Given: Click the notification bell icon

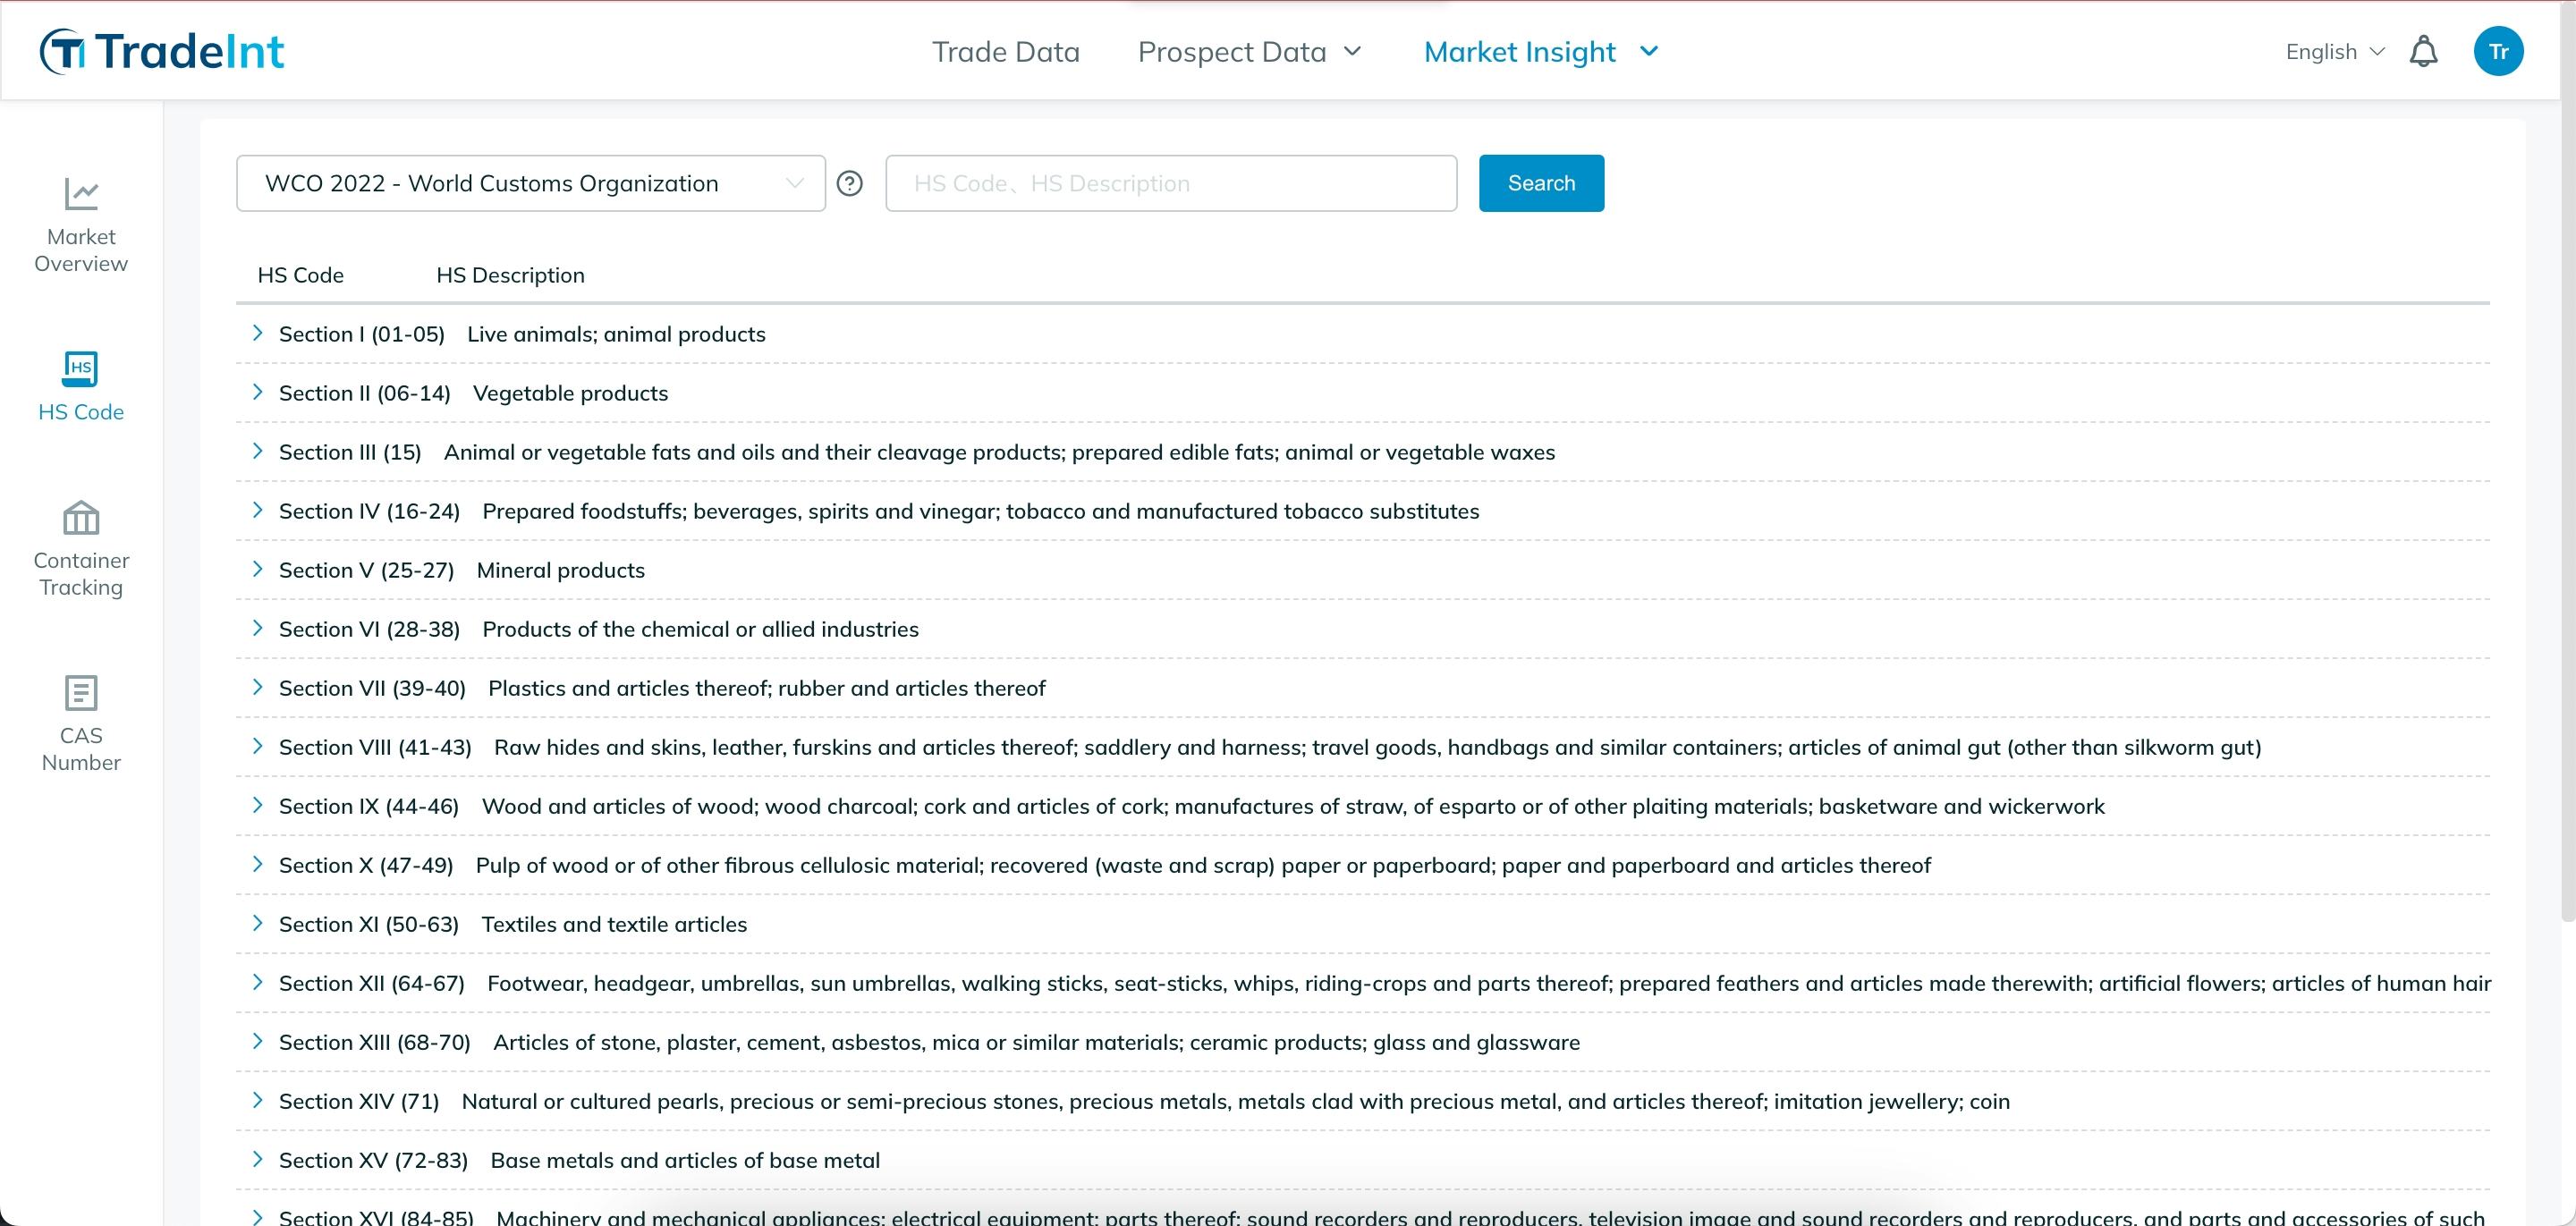Looking at the screenshot, I should tap(2423, 51).
